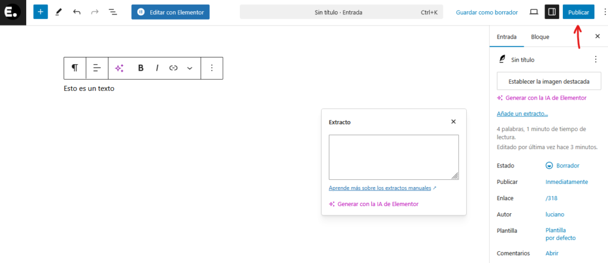
Task: Click inside the Extracto text area
Action: pyautogui.click(x=393, y=157)
